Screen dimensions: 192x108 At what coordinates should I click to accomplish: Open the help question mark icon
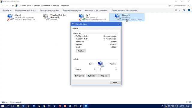click(x=189, y=10)
